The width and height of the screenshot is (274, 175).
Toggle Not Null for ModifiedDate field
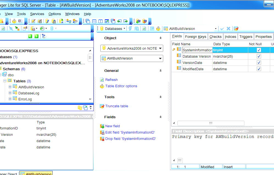click(259, 69)
